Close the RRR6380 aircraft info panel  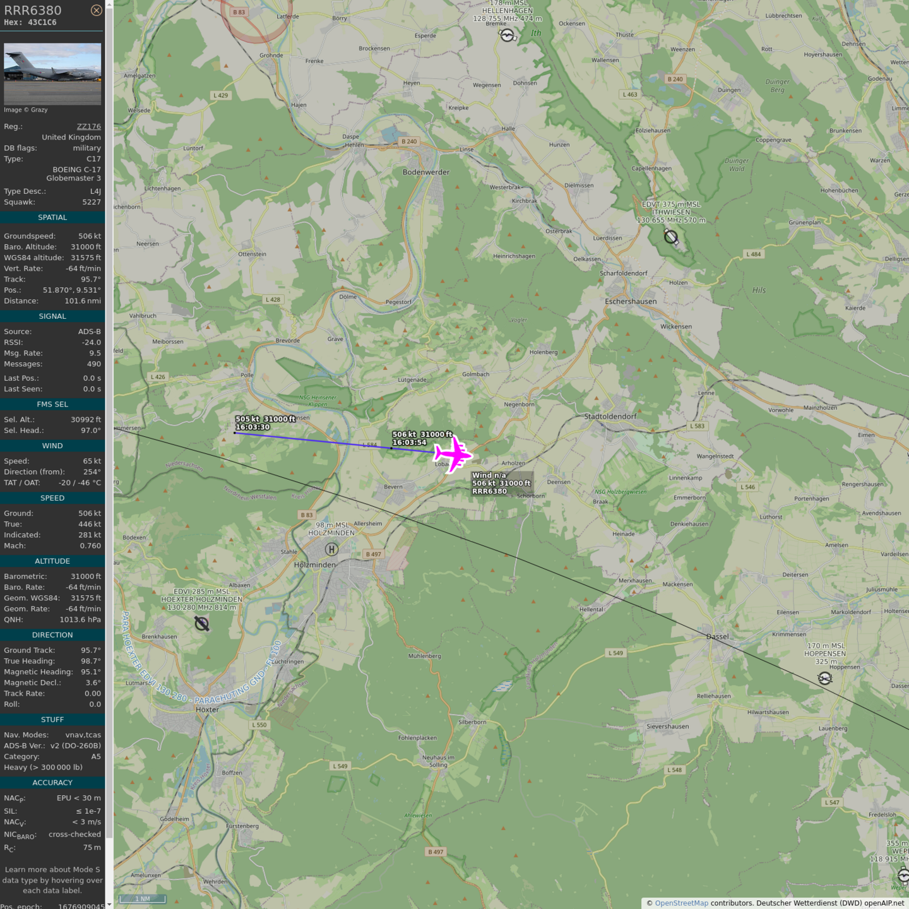(x=96, y=10)
